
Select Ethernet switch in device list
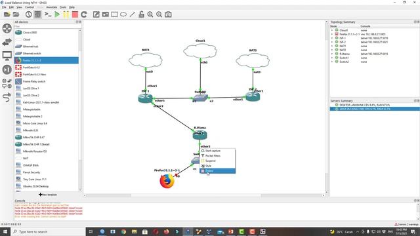pyautogui.click(x=47, y=53)
